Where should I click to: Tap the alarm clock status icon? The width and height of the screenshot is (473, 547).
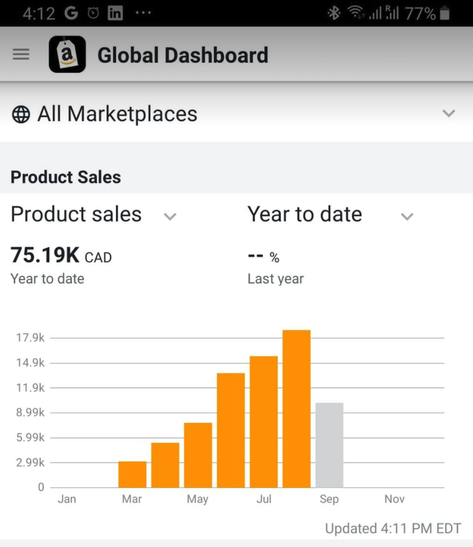click(x=93, y=13)
